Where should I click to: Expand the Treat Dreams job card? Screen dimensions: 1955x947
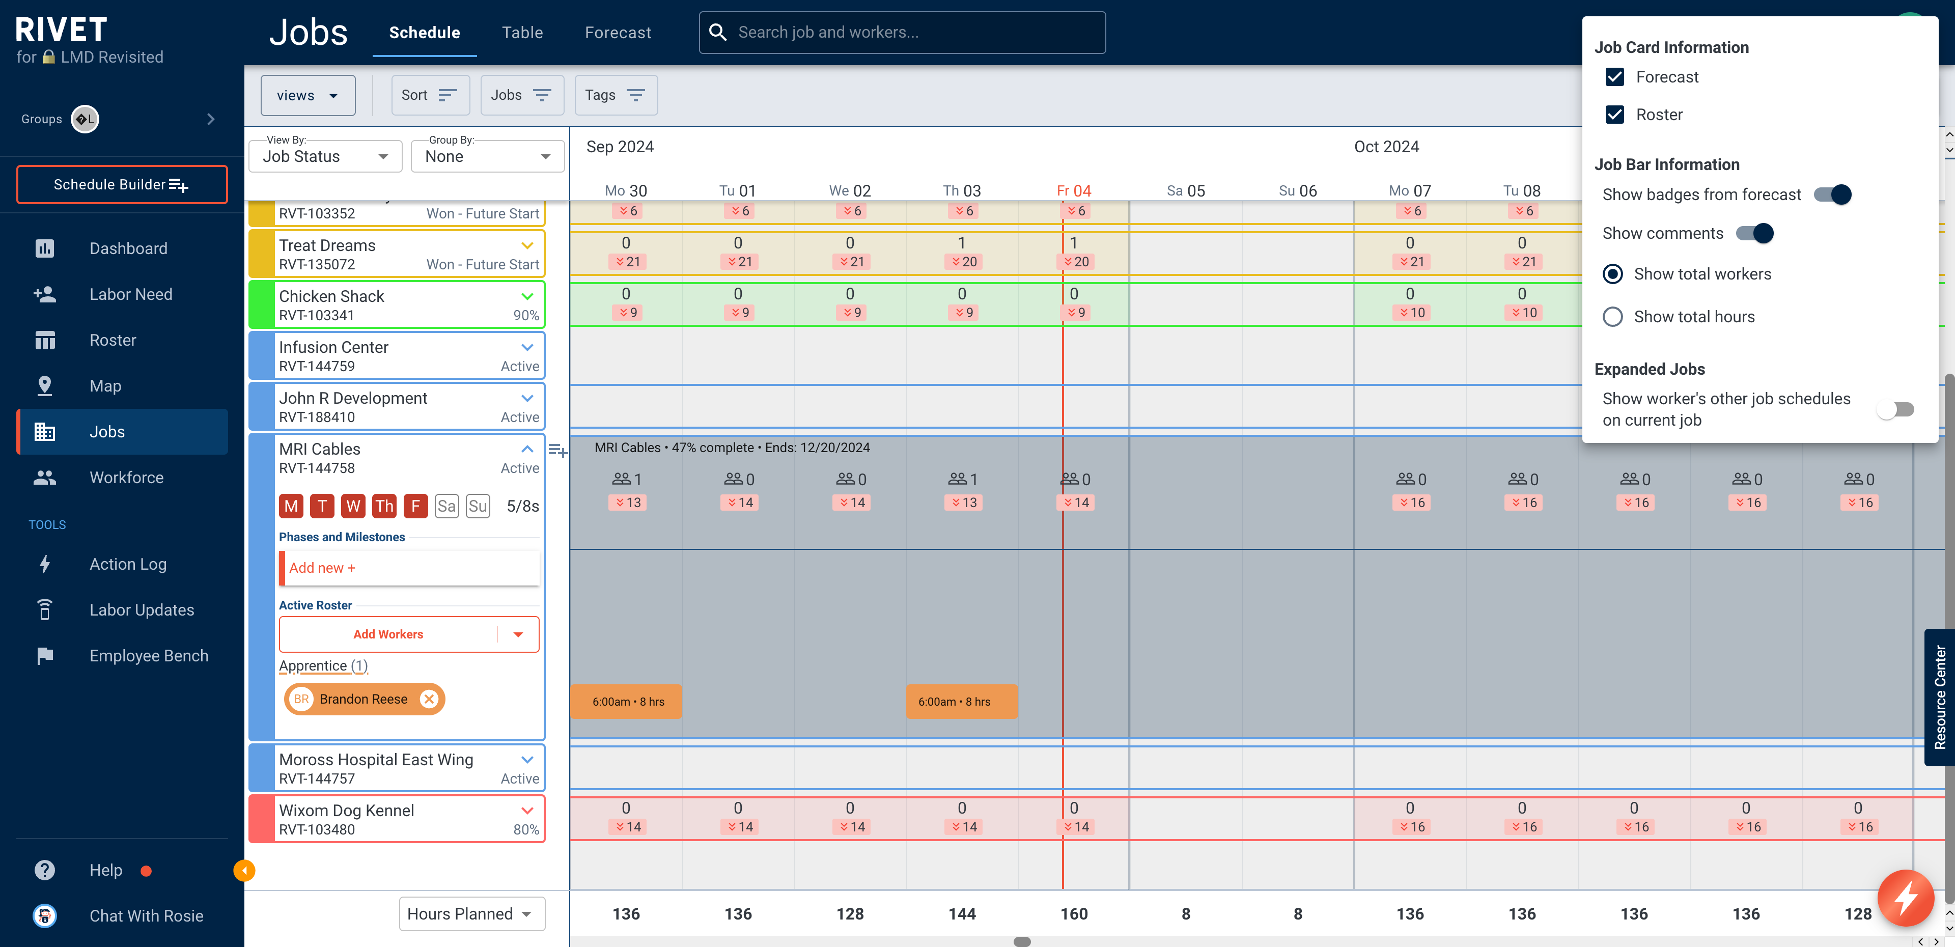point(527,245)
